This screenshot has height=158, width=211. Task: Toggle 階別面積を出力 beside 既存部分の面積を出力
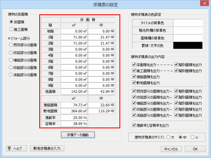click(x=176, y=91)
